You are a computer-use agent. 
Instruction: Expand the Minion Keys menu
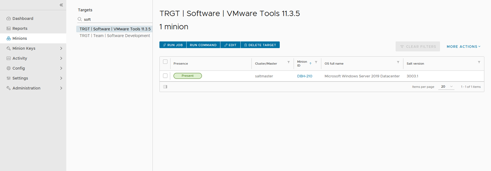(61, 48)
